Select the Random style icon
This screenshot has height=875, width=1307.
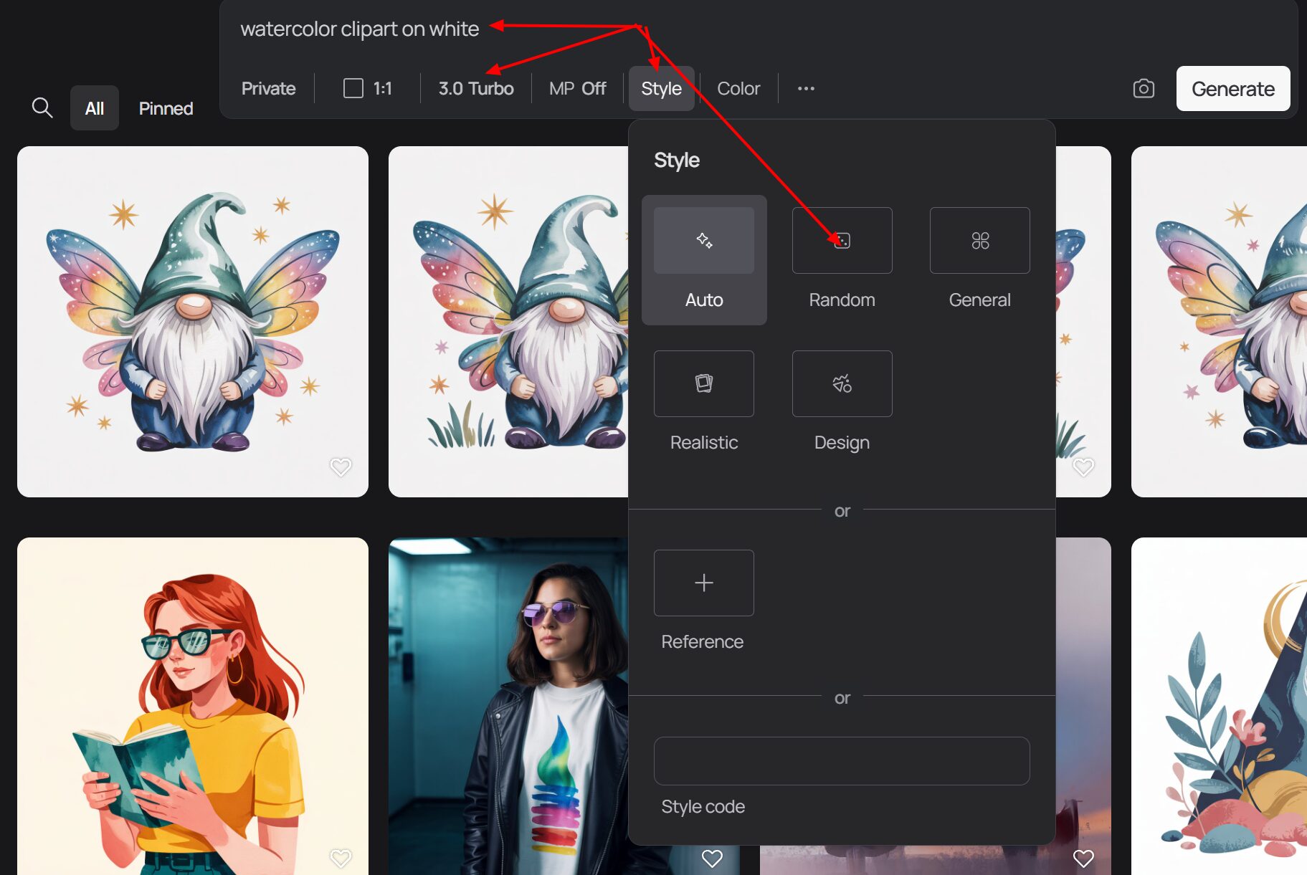[x=842, y=241]
